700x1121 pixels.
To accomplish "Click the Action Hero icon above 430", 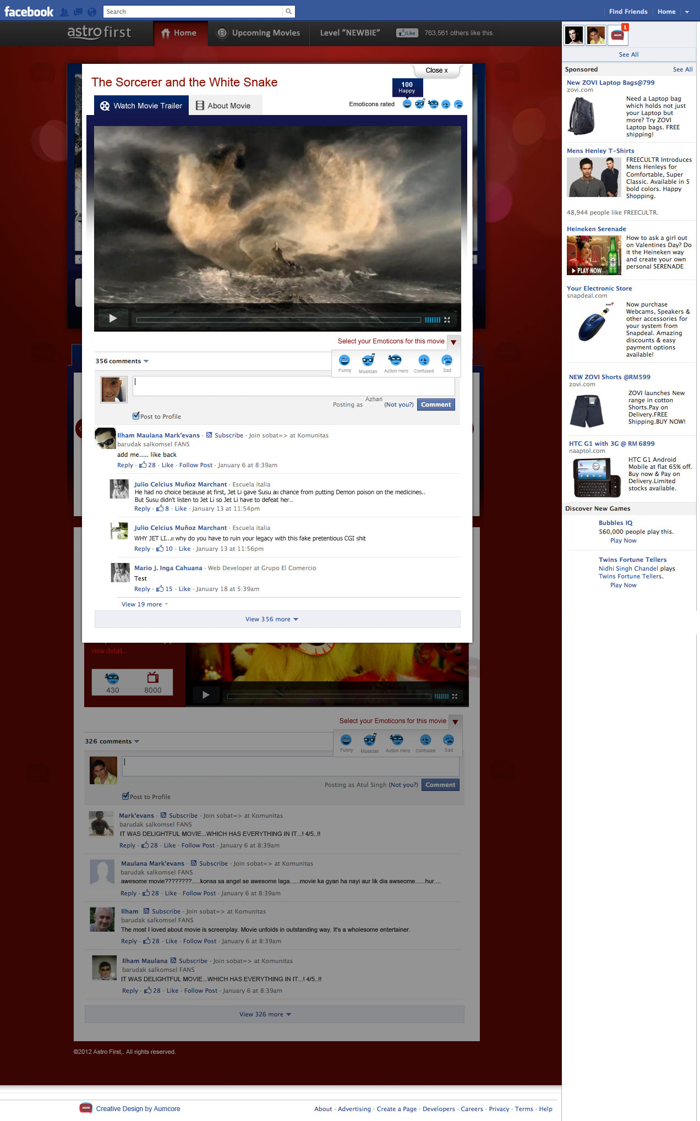I will 112,677.
